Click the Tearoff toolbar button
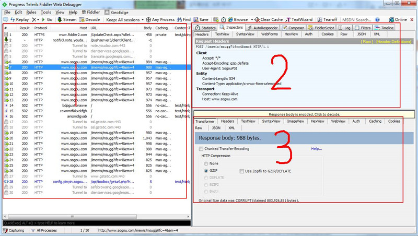 click(x=328, y=19)
